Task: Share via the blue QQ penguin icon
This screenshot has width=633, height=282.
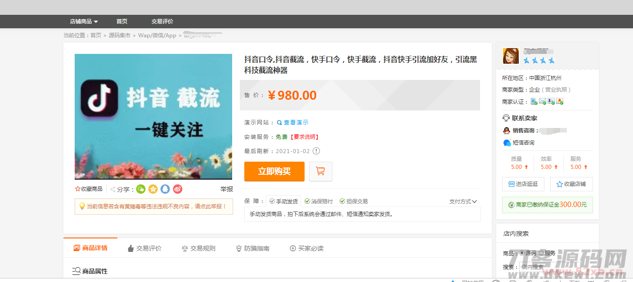Action: 165,189
